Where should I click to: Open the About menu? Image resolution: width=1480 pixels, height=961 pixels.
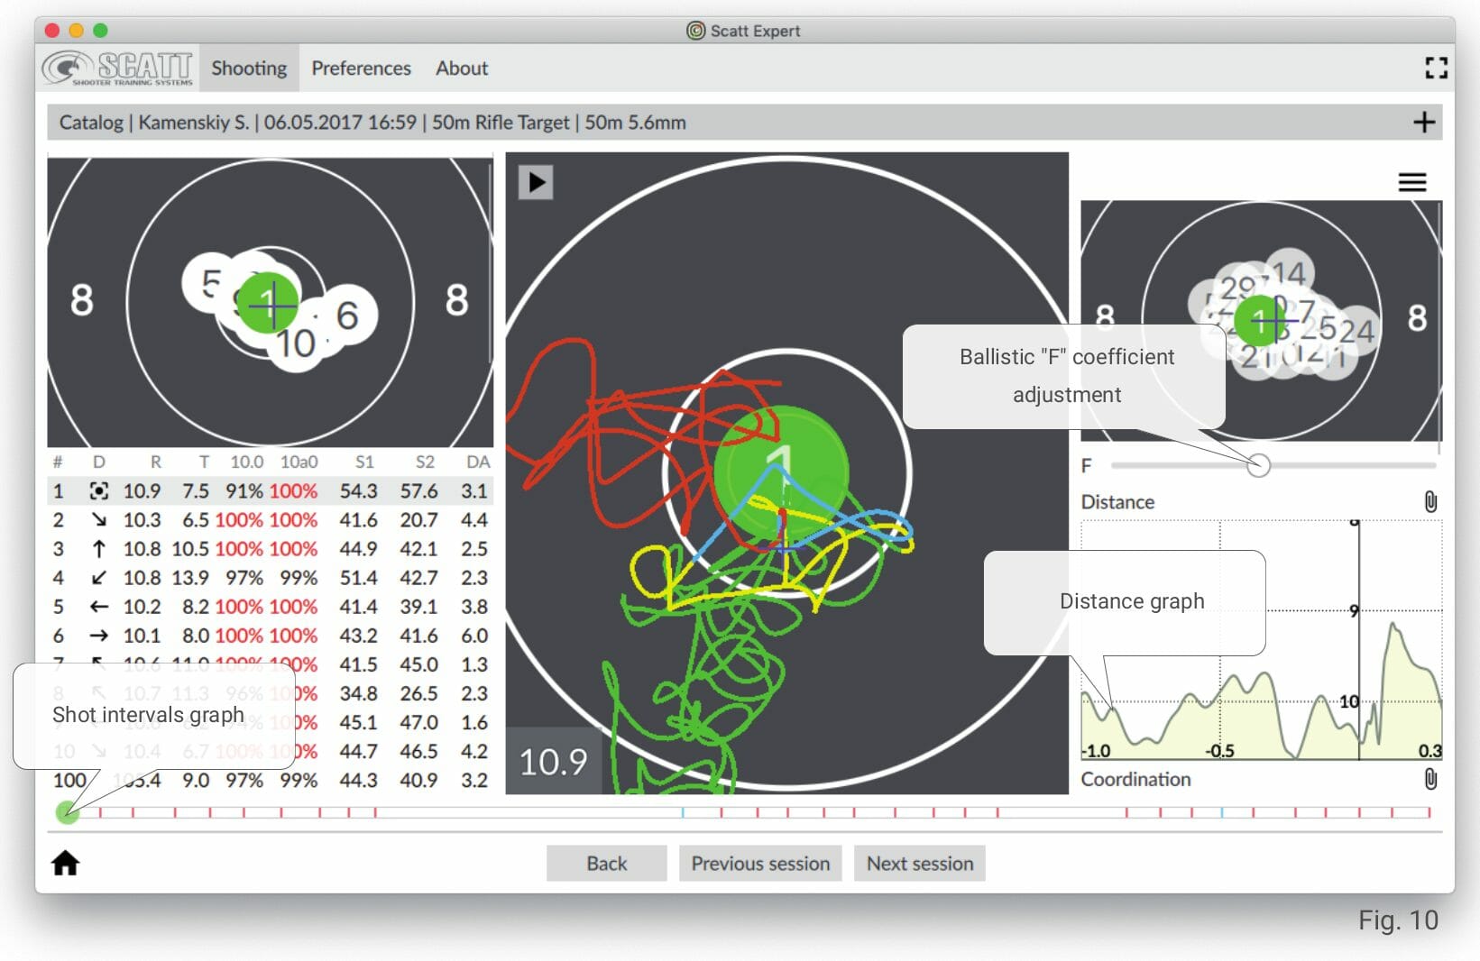461,68
